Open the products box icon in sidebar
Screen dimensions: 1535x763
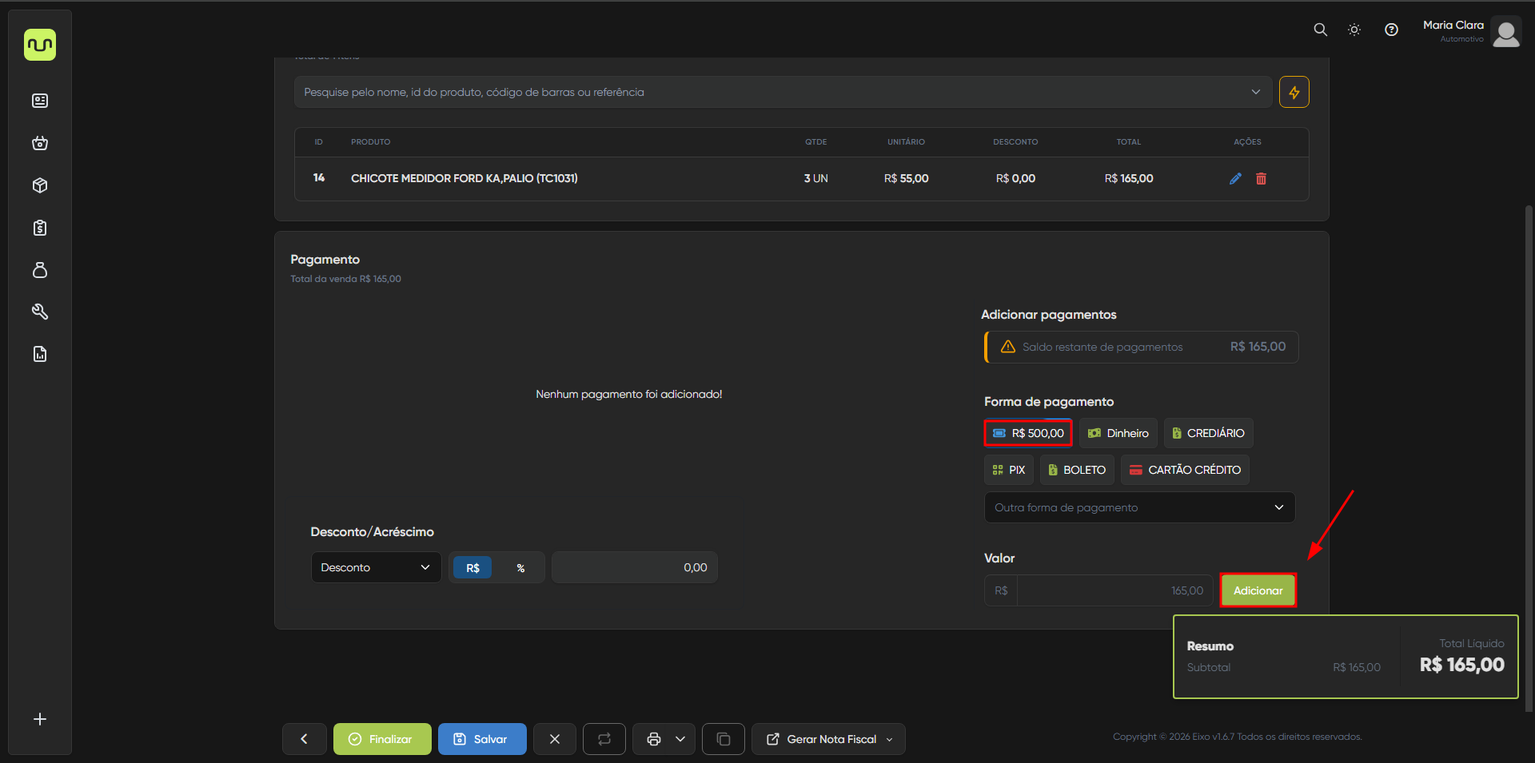[40, 185]
